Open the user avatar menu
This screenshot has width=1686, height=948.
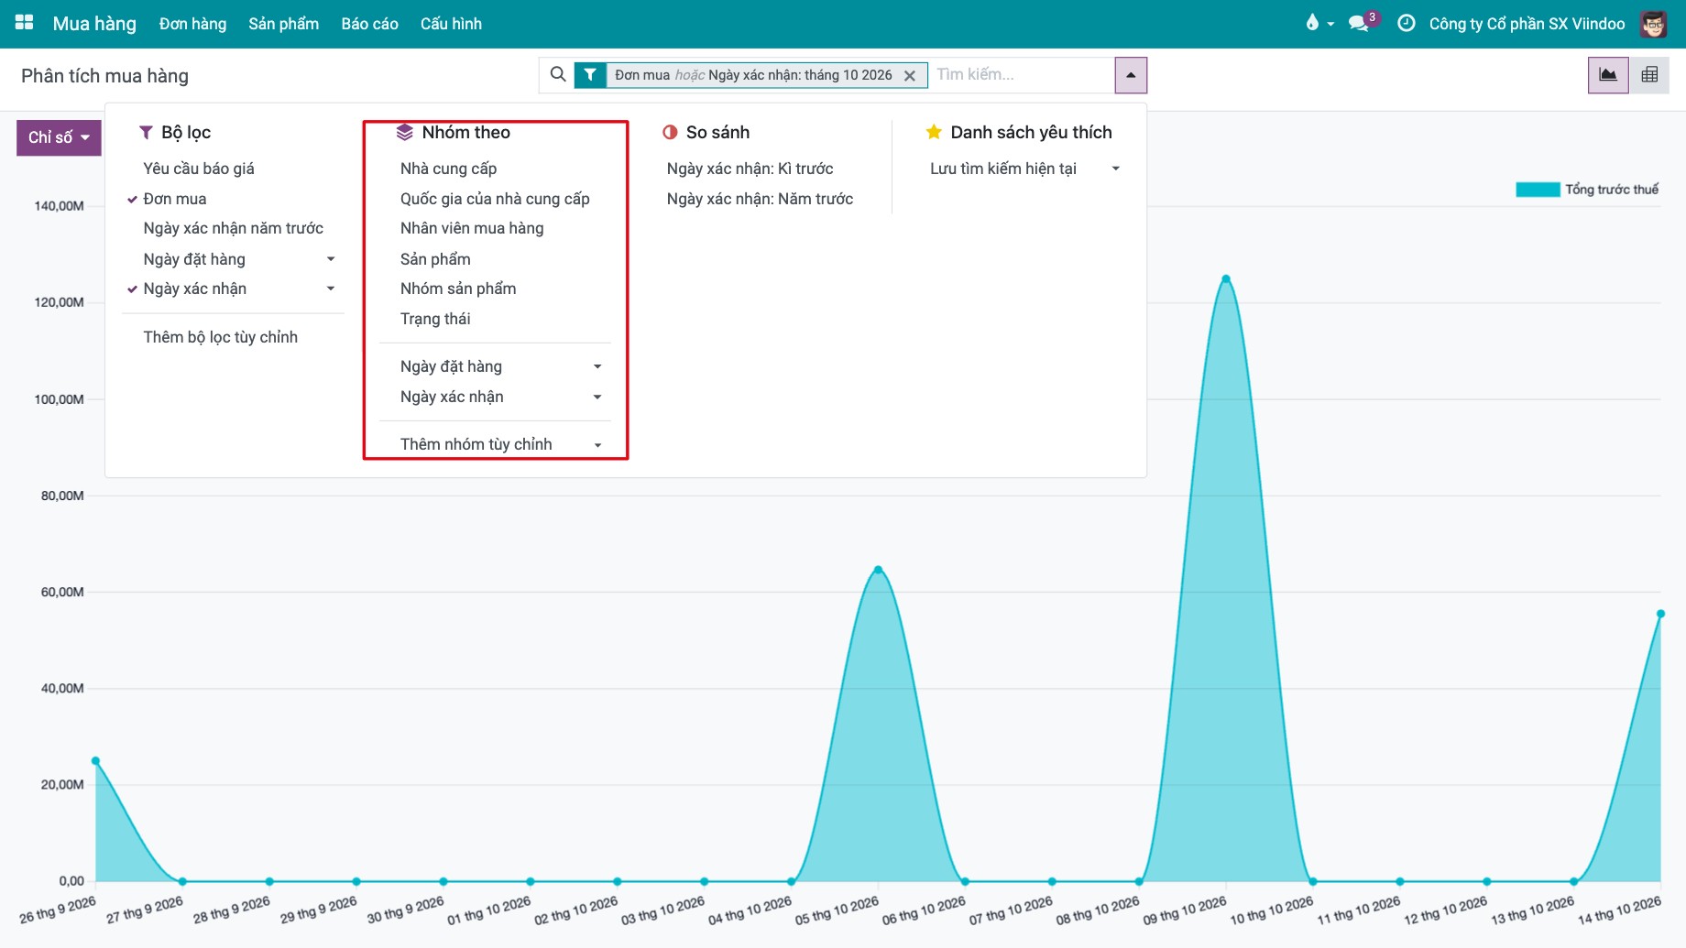point(1654,24)
